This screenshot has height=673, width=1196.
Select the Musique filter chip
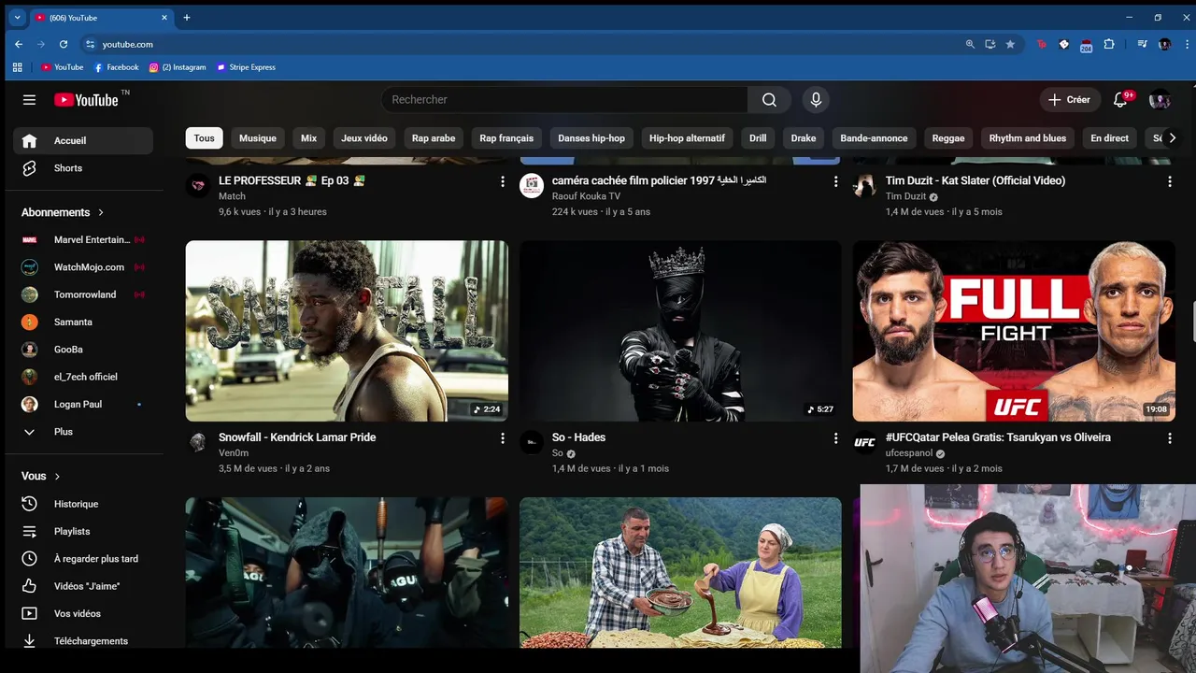coord(258,138)
